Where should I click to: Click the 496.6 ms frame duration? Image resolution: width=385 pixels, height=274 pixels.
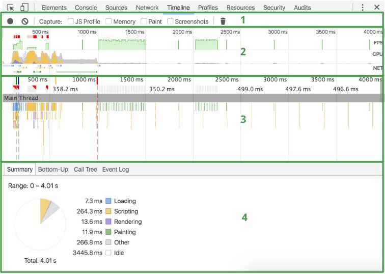tap(345, 89)
